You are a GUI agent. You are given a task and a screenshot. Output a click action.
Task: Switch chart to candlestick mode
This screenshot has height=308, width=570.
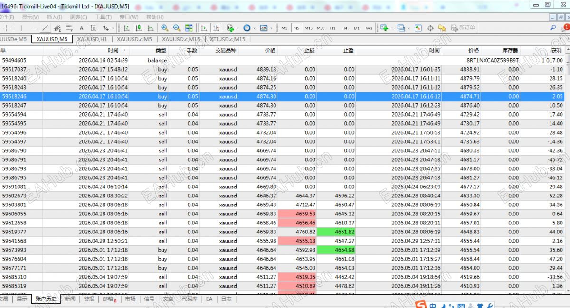point(138,28)
